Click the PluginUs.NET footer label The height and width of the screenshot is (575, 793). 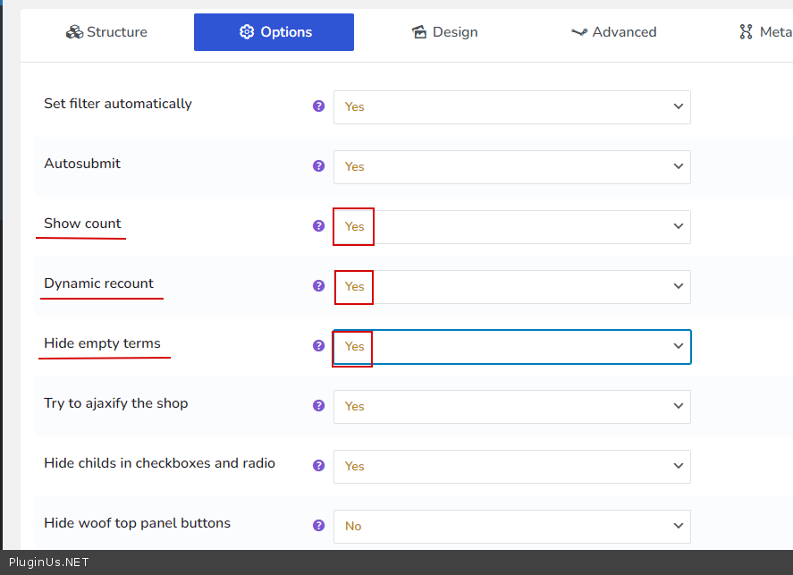click(49, 562)
